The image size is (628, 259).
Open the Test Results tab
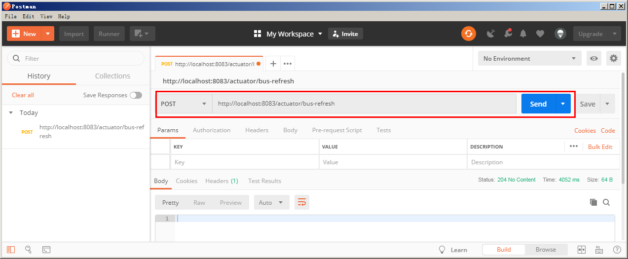click(264, 181)
